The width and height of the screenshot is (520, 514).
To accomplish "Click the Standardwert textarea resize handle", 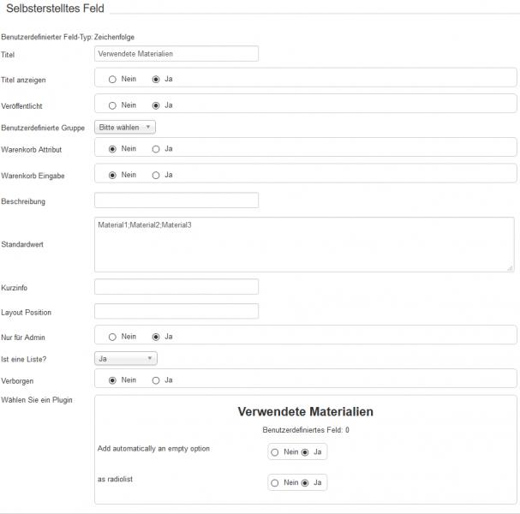I will [x=511, y=268].
